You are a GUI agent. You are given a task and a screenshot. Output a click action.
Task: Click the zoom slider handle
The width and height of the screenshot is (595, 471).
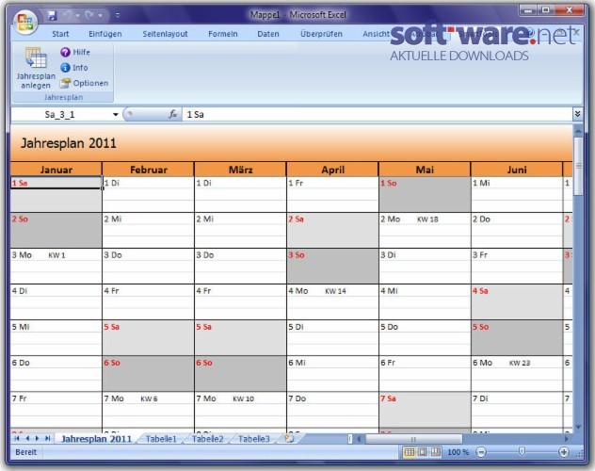(522, 451)
